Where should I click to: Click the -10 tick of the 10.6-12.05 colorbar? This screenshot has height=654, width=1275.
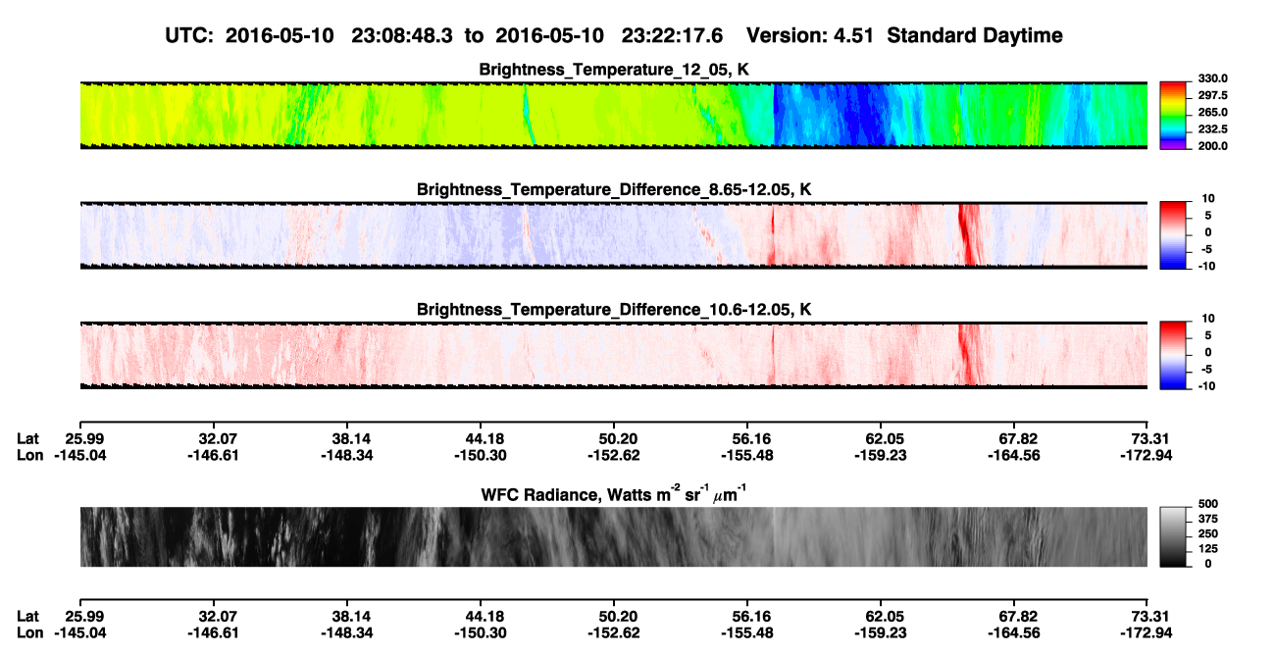[x=1205, y=386]
